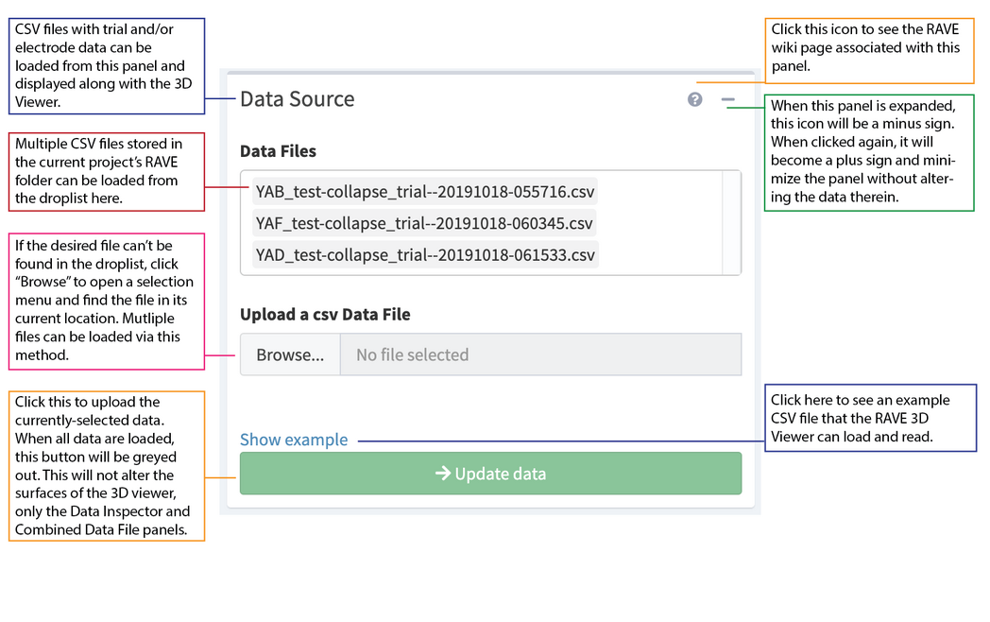The image size is (990, 622).
Task: Select YAD_test-collapse_trial--20191018-061533.csv entry
Action: 424,253
